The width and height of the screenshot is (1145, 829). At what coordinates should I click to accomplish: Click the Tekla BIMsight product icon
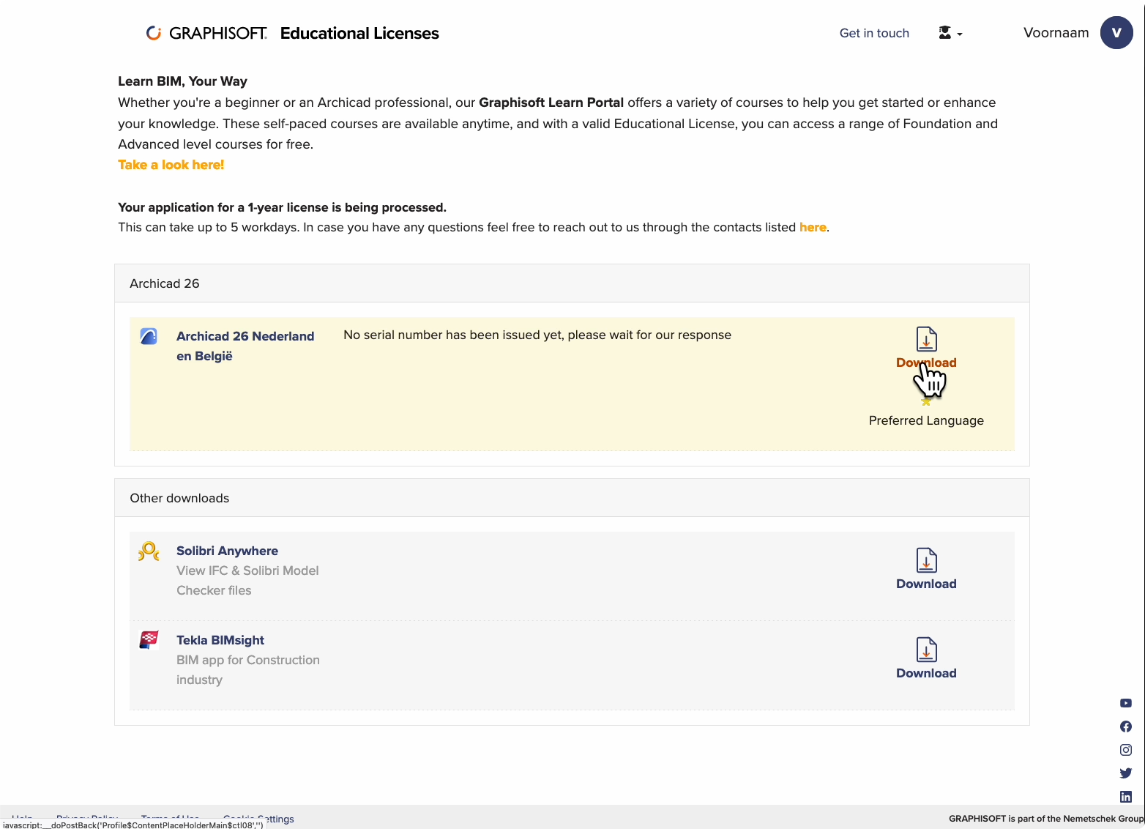[149, 640]
